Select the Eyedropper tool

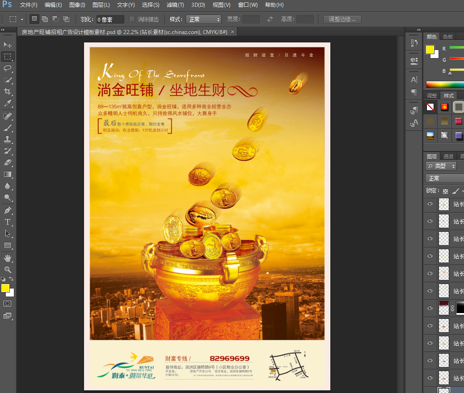8,104
